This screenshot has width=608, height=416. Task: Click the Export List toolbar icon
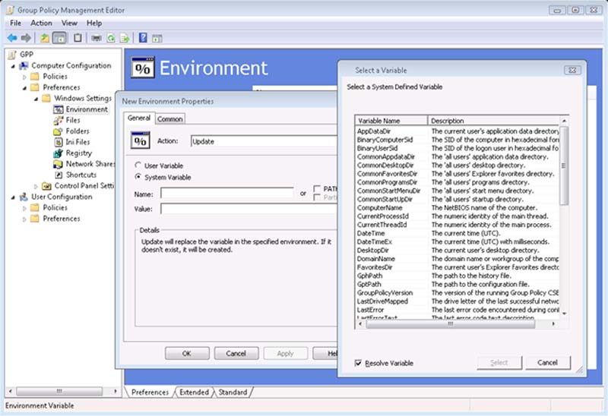[125, 38]
